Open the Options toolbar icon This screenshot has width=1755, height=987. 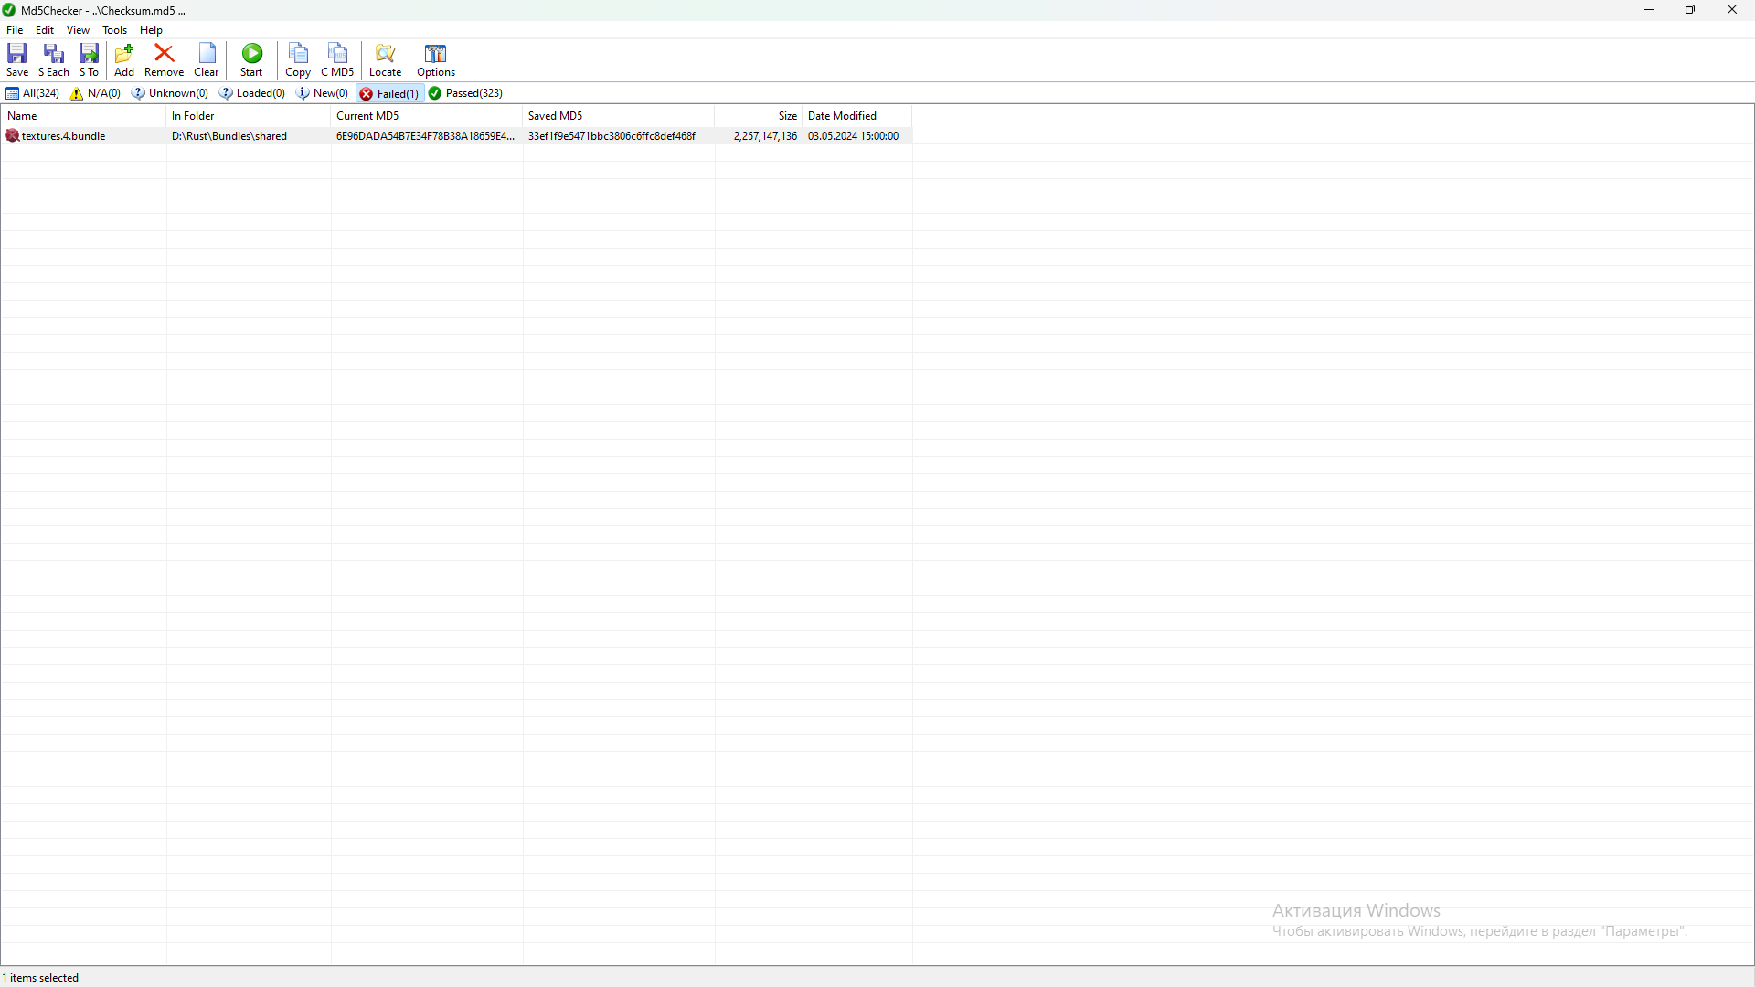[x=436, y=59]
